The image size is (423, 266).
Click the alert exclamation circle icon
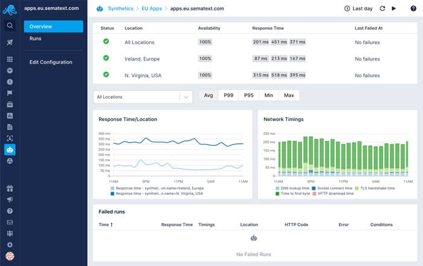pyautogui.click(x=10, y=82)
